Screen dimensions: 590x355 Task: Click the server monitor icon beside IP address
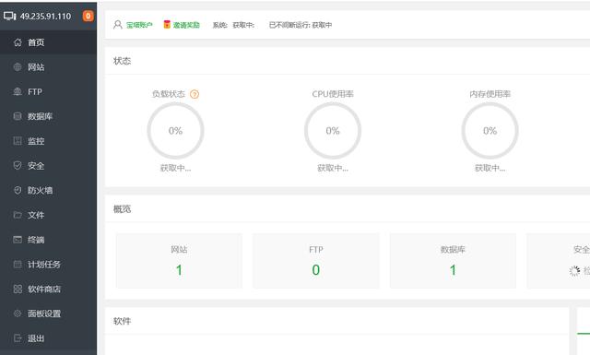pyautogui.click(x=10, y=16)
